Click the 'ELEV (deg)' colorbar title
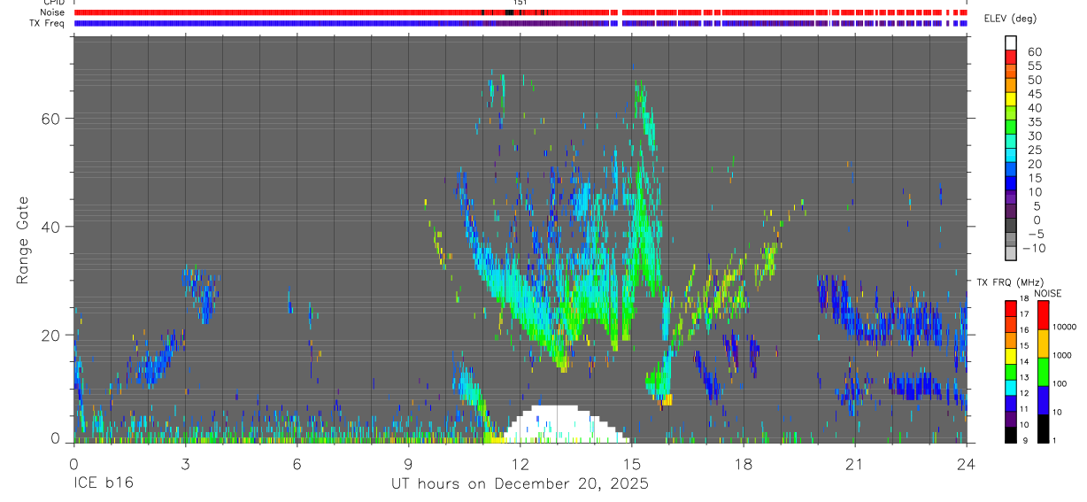 [1011, 18]
